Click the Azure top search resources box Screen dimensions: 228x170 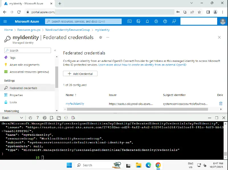tap(83, 21)
